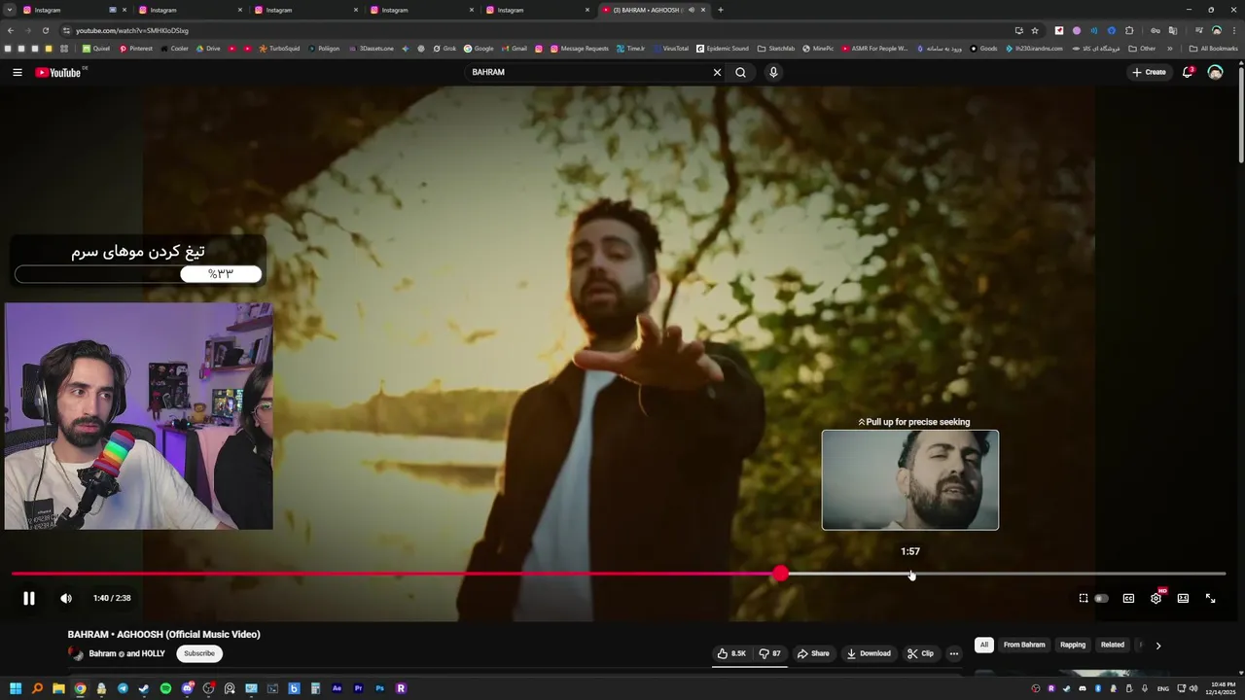This screenshot has width=1245, height=700.
Task: Like the video with 8.5K likes
Action: [x=731, y=653]
